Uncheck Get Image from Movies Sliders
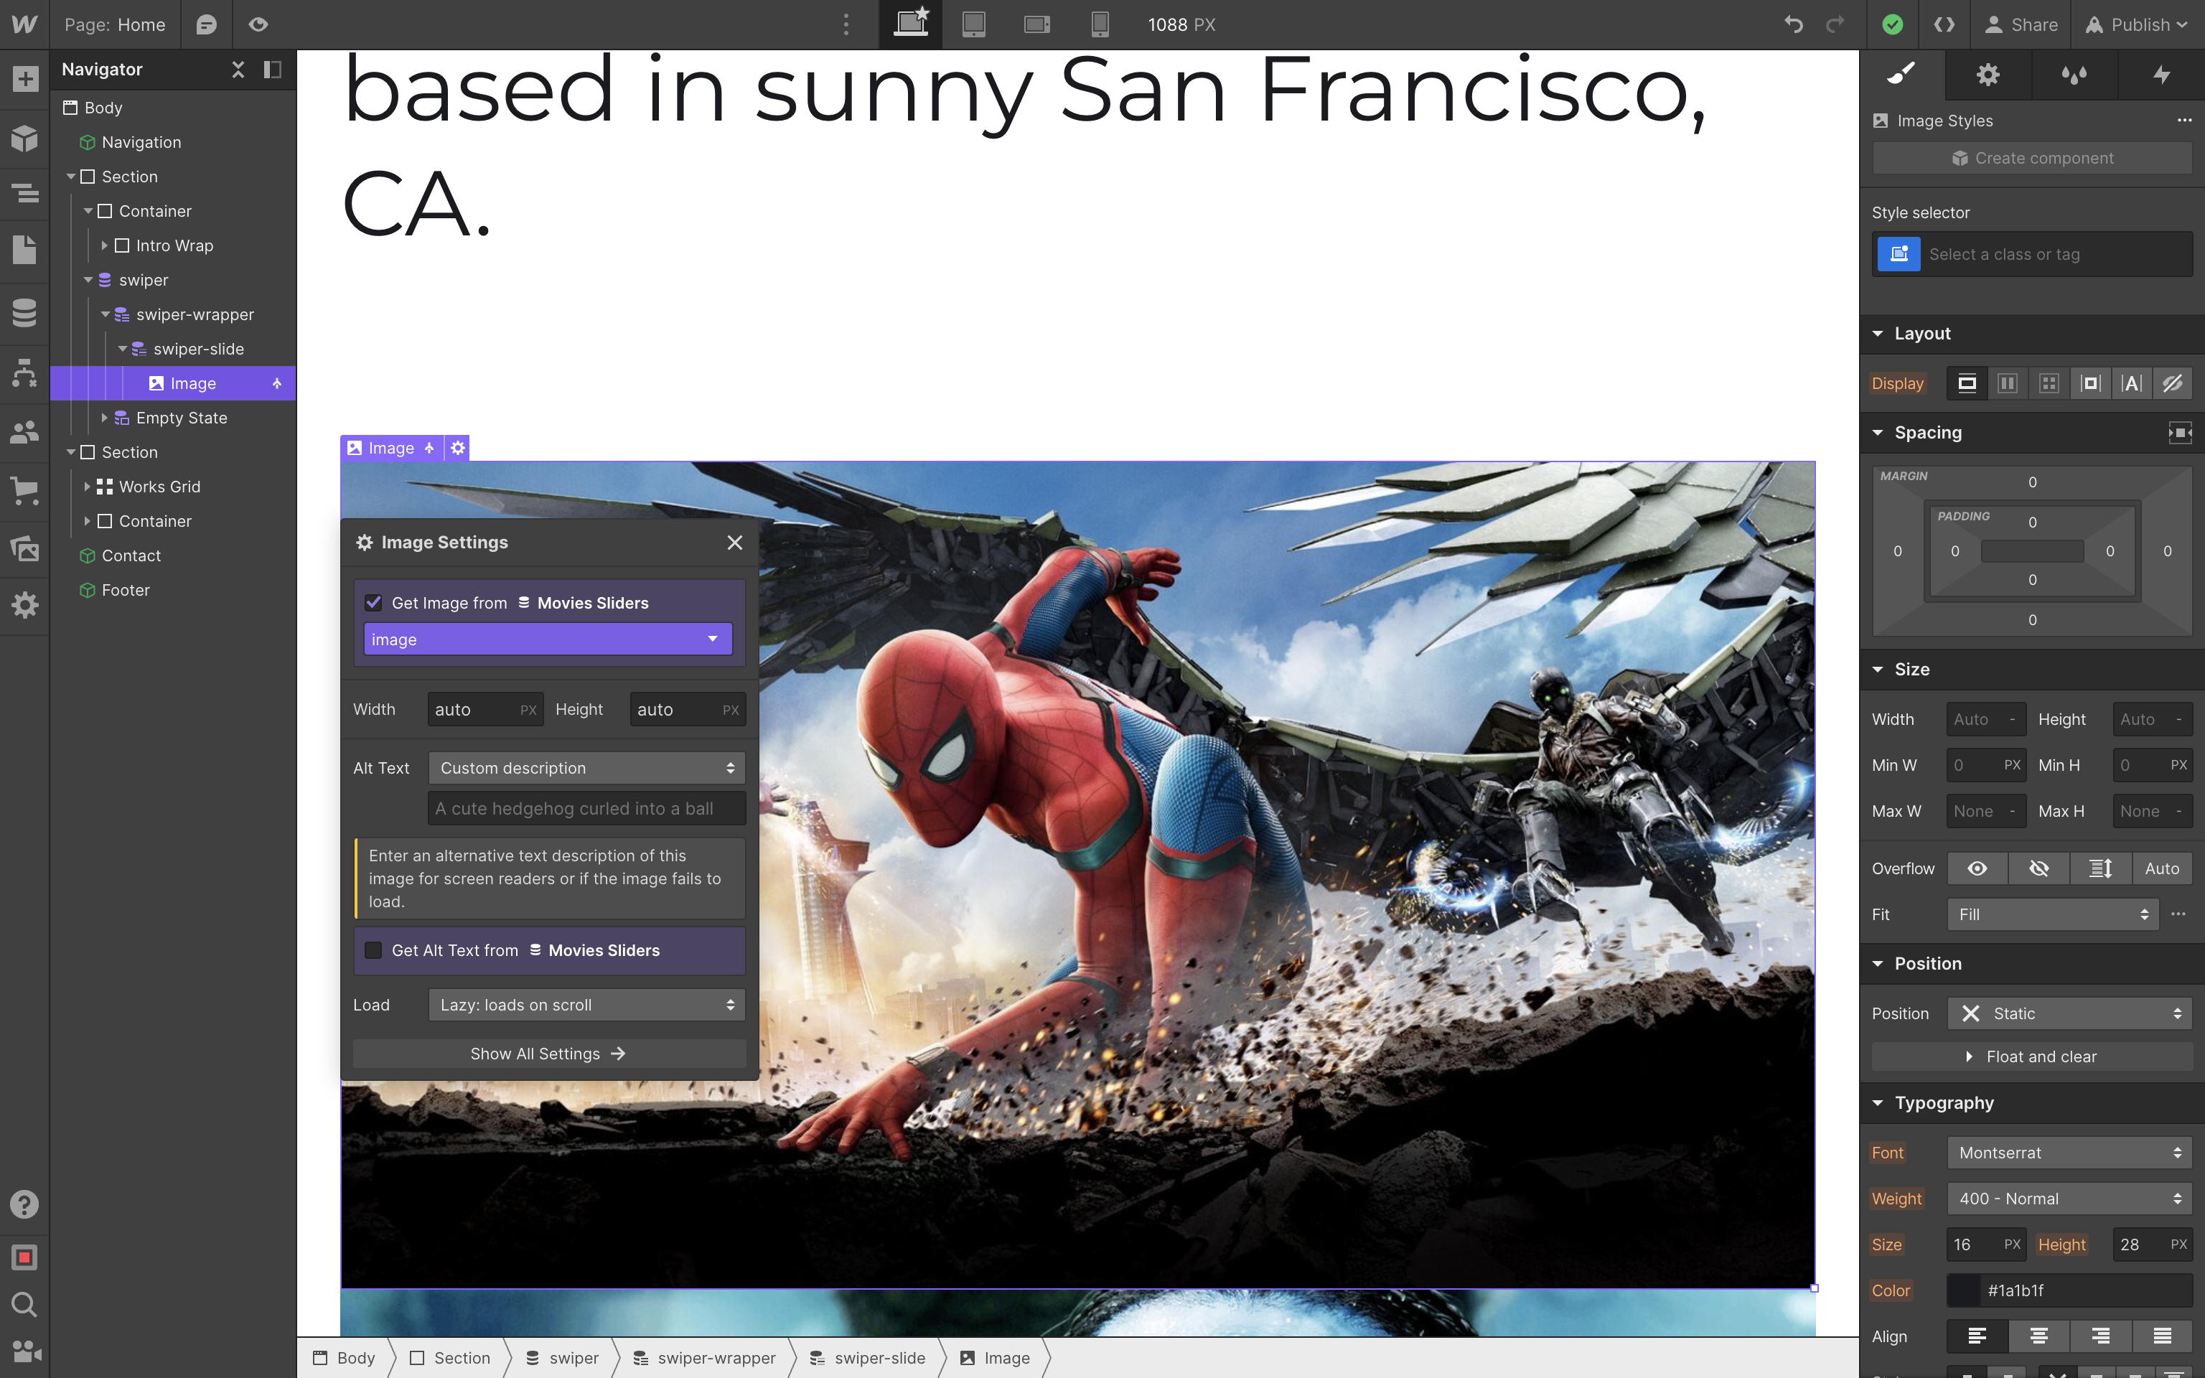2205x1378 pixels. (x=373, y=602)
